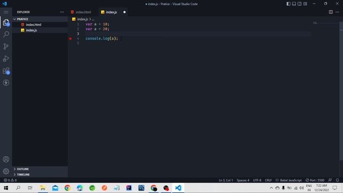Open Explorer views and more actions ellipsis

pyautogui.click(x=62, y=12)
